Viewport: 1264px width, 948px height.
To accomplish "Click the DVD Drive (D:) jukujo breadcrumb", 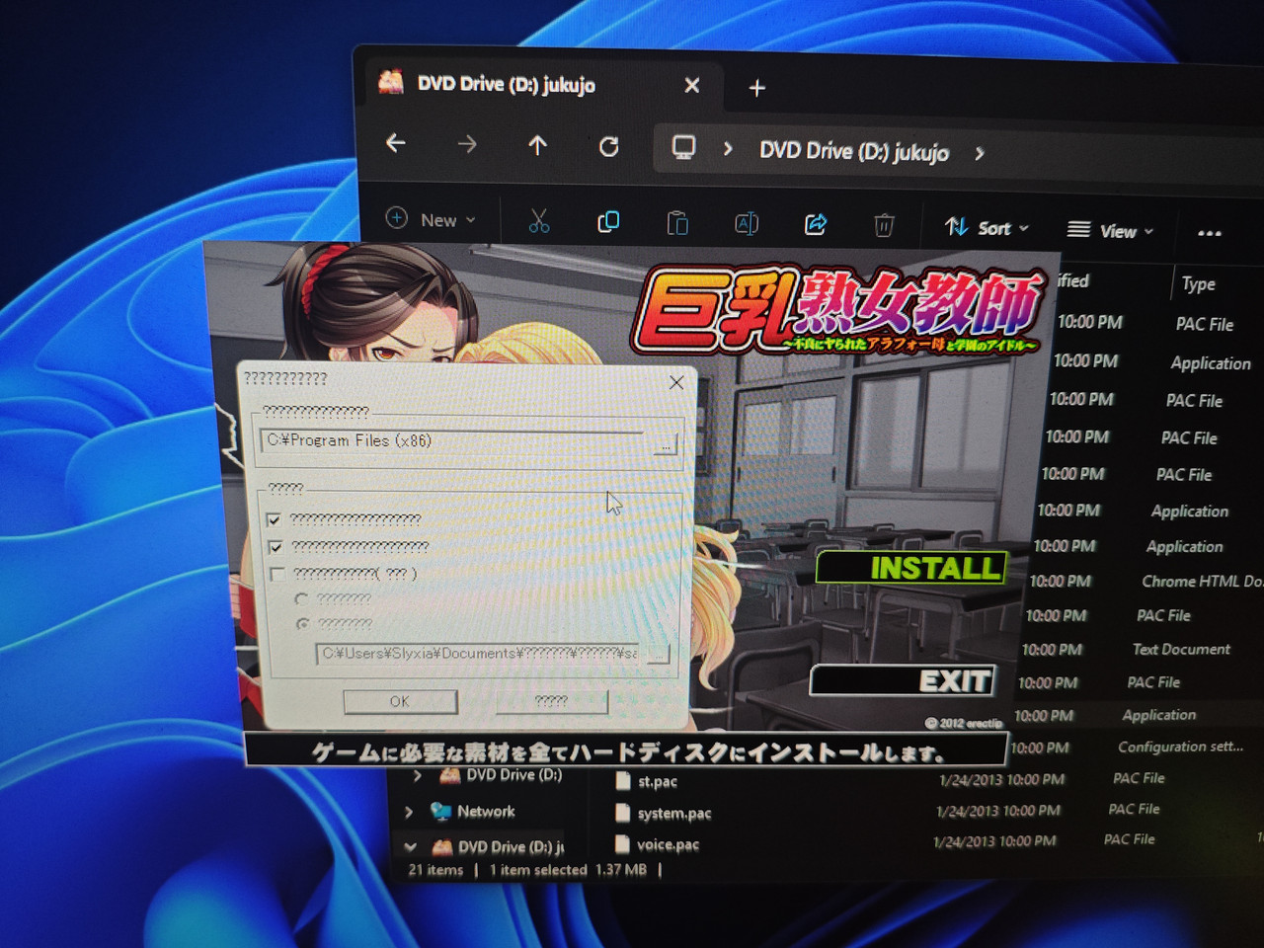I will (854, 152).
